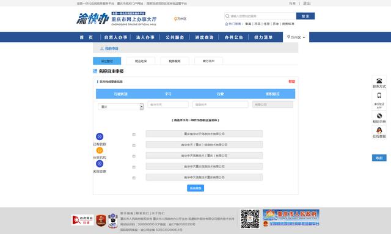Open 重庆市政府门户网站 top link
391x234 pixels.
coord(130,4)
